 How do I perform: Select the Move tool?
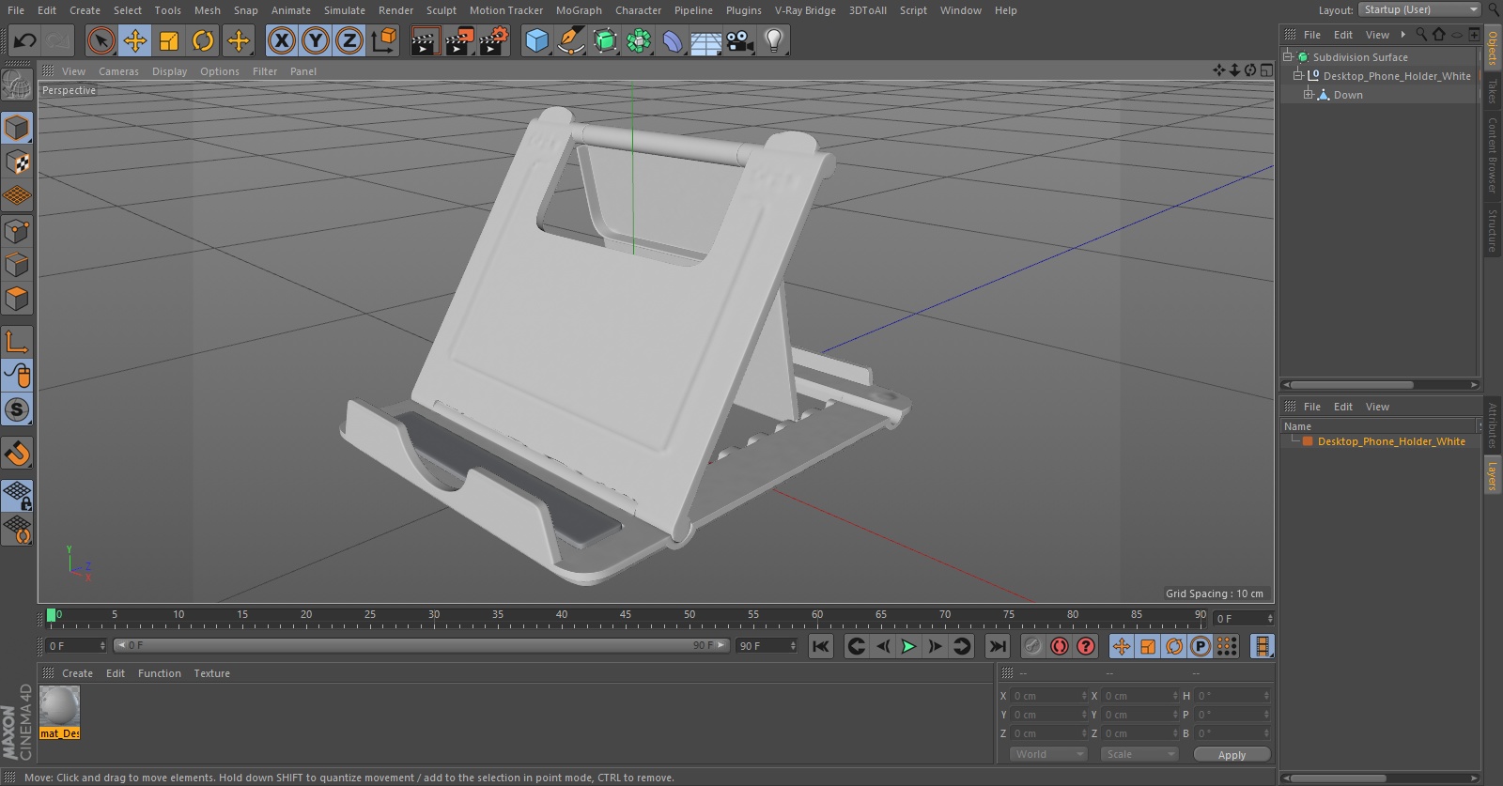point(135,40)
